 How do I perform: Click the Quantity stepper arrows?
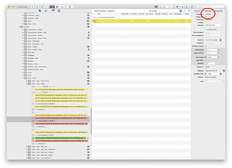coord(216,64)
